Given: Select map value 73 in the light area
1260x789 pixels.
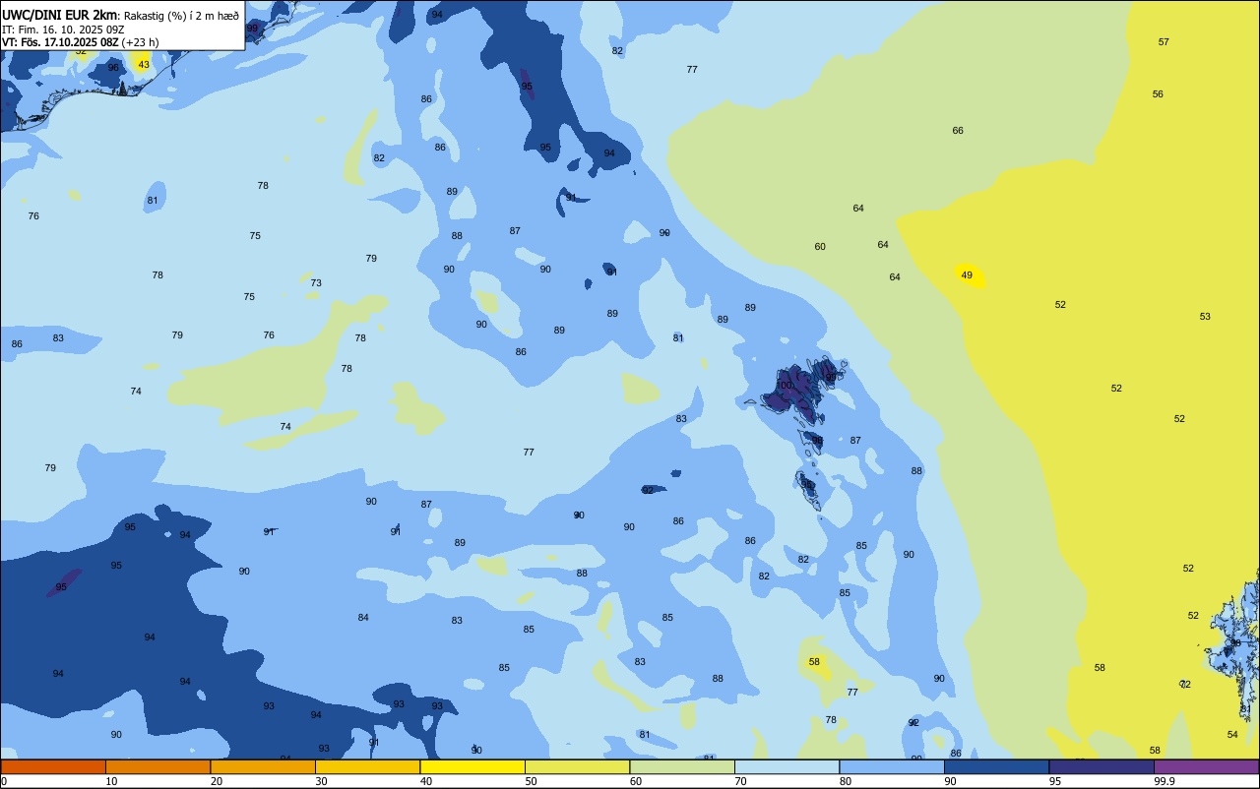Looking at the screenshot, I should 316,283.
